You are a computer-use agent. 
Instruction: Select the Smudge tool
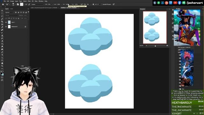(2, 47)
